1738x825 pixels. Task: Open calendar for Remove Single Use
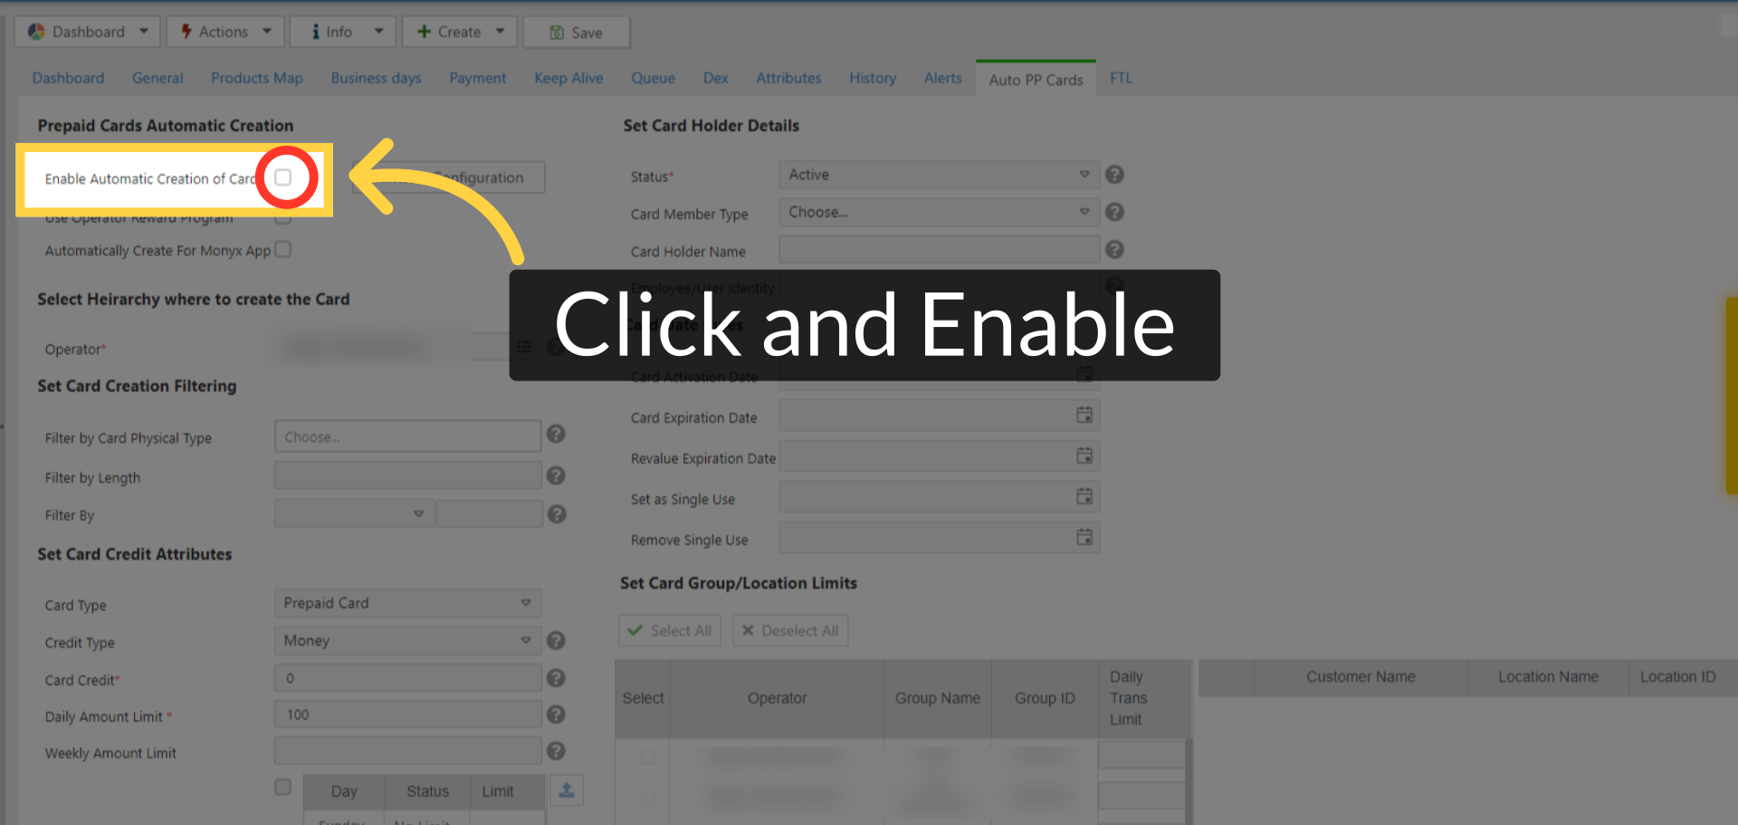(1084, 537)
